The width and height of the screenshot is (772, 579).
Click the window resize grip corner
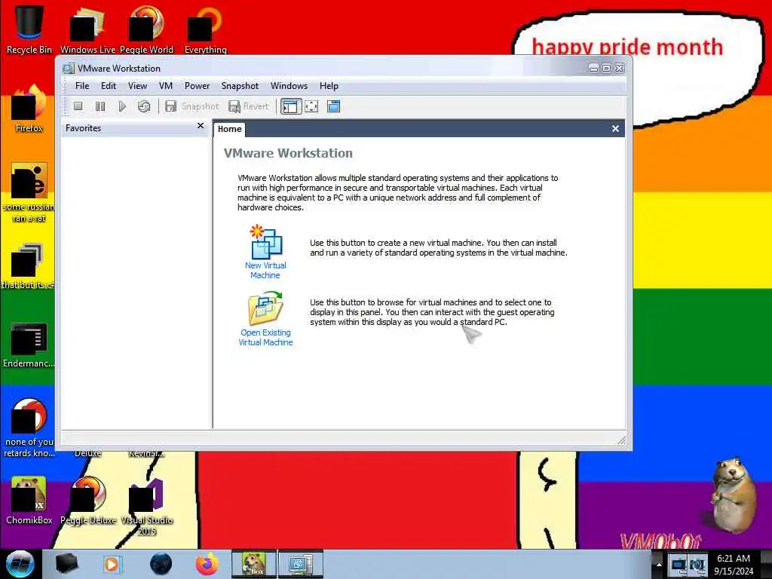pos(621,440)
